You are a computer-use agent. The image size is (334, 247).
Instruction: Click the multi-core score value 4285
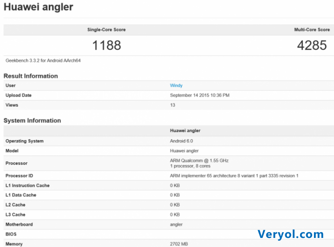pyautogui.click(x=312, y=45)
